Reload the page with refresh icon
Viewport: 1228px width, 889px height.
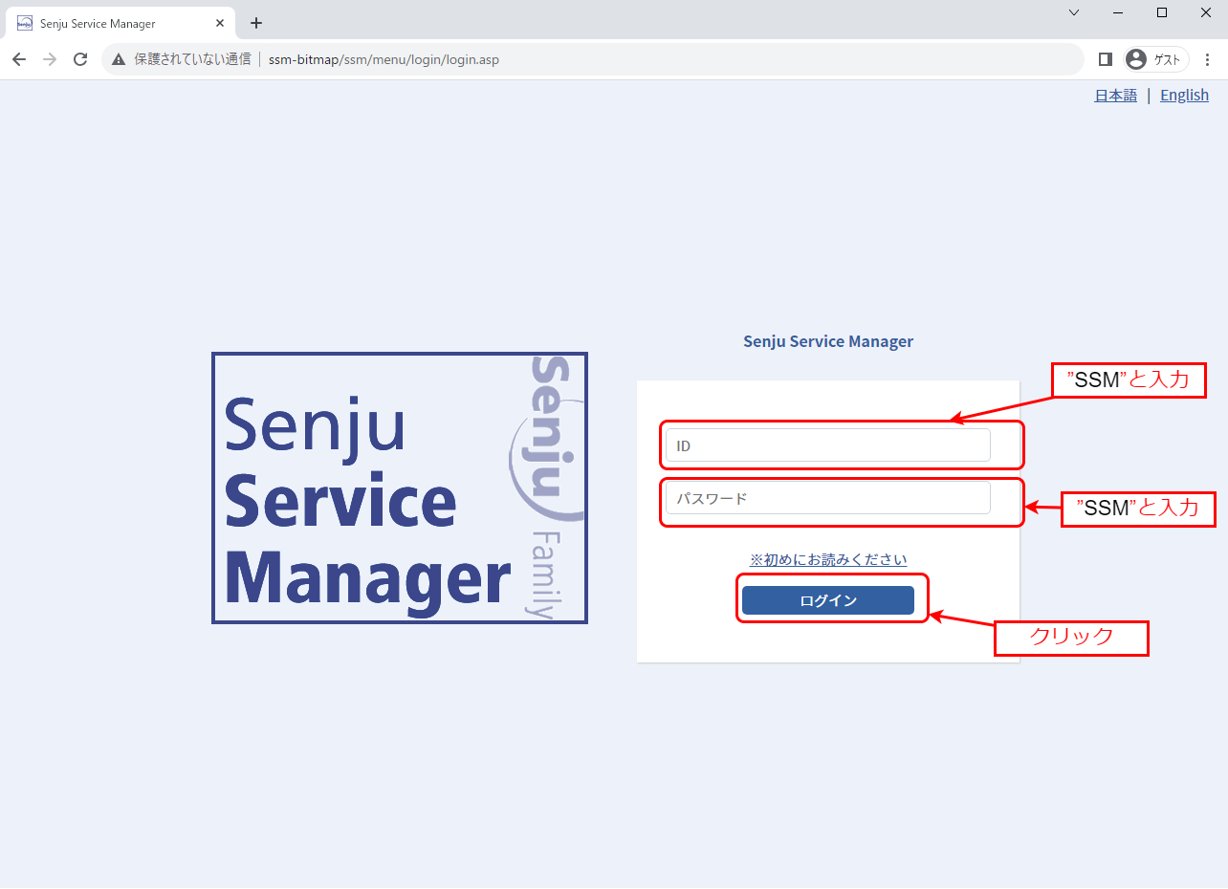[x=80, y=59]
